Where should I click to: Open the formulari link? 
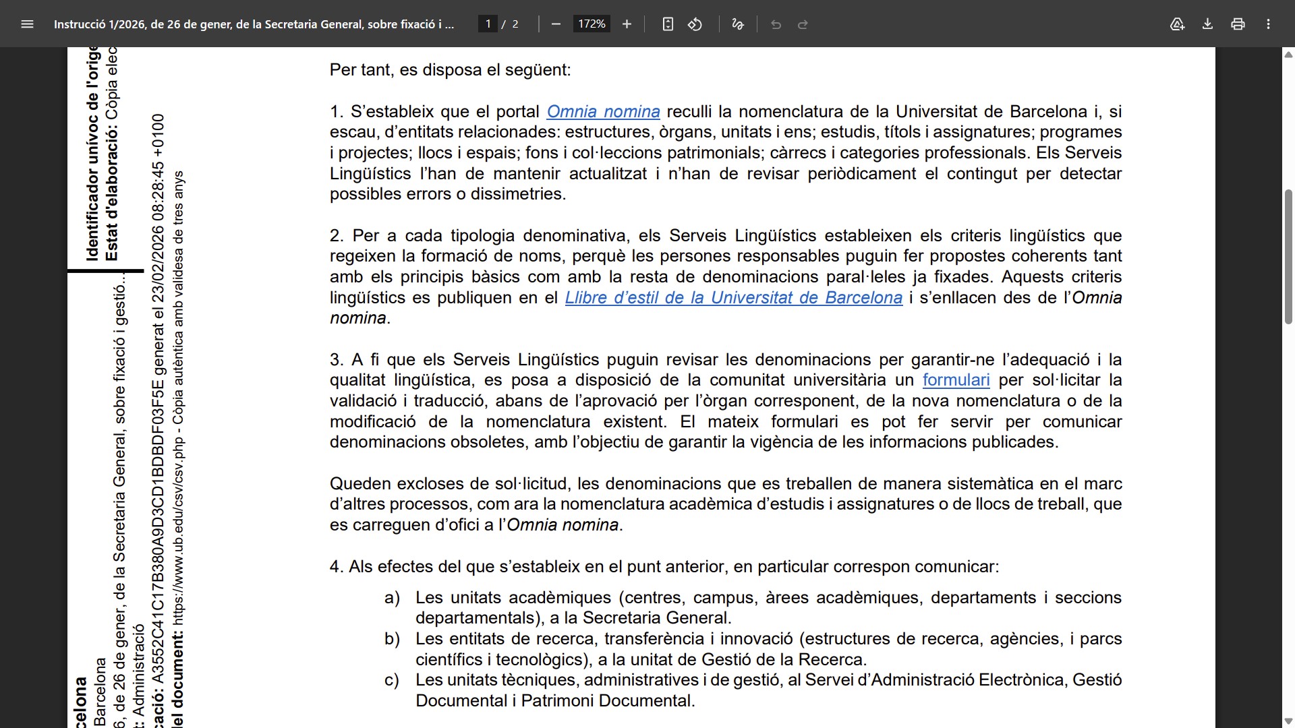pyautogui.click(x=956, y=380)
